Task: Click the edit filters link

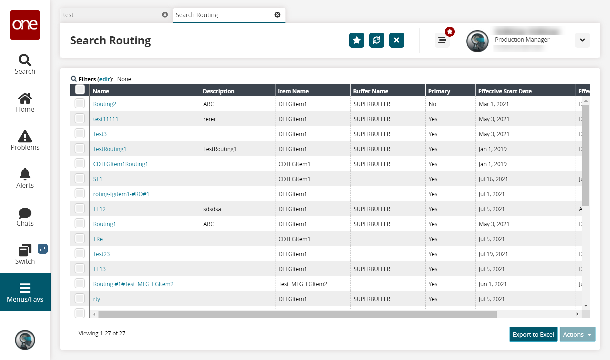Action: pos(105,79)
